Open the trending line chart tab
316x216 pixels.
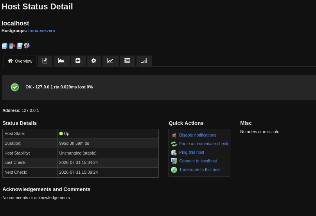click(110, 61)
